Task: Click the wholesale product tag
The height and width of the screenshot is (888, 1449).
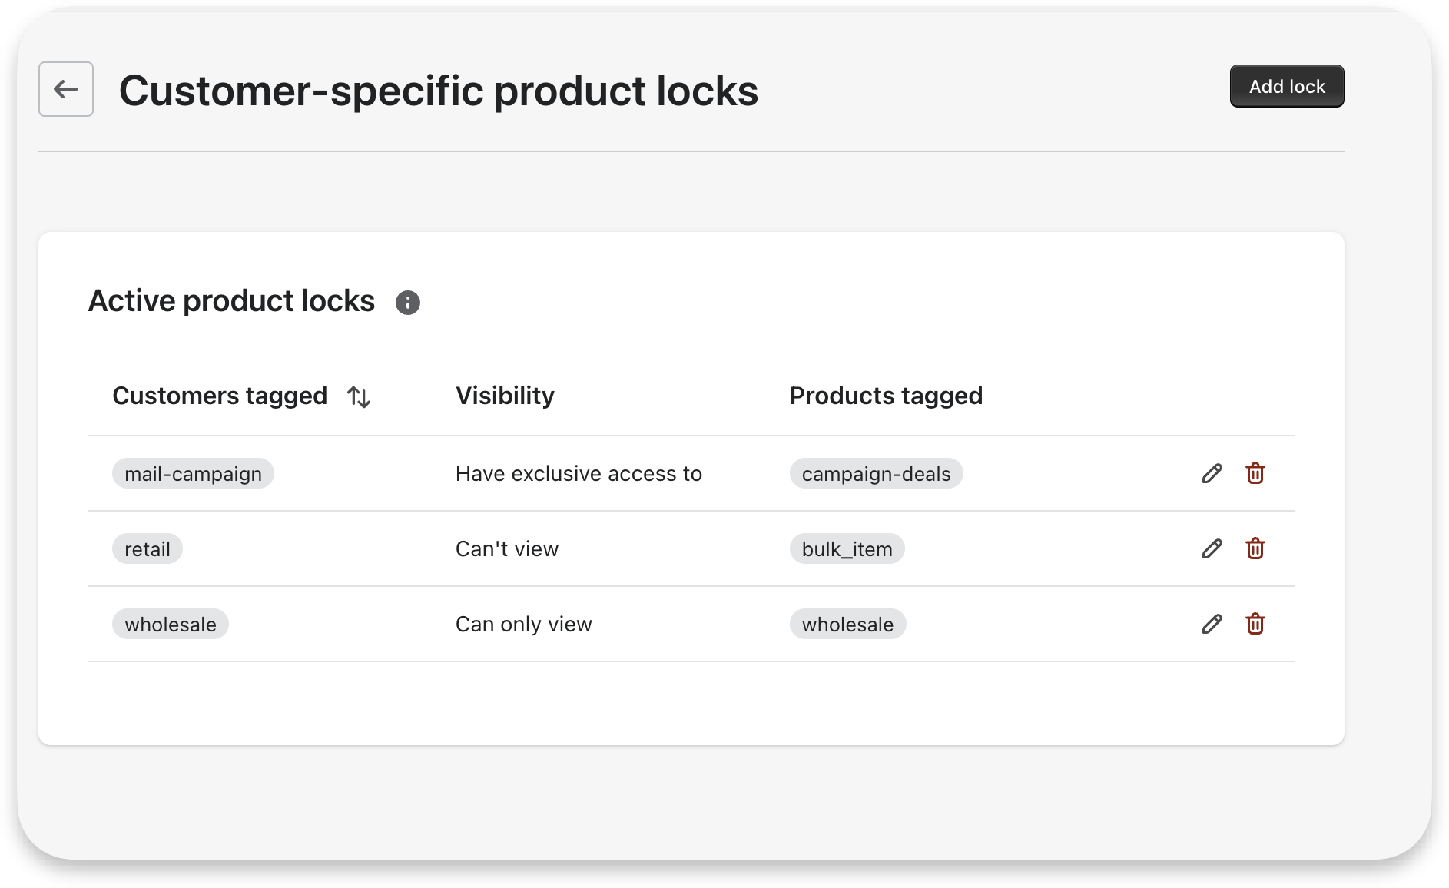Action: [x=848, y=624]
